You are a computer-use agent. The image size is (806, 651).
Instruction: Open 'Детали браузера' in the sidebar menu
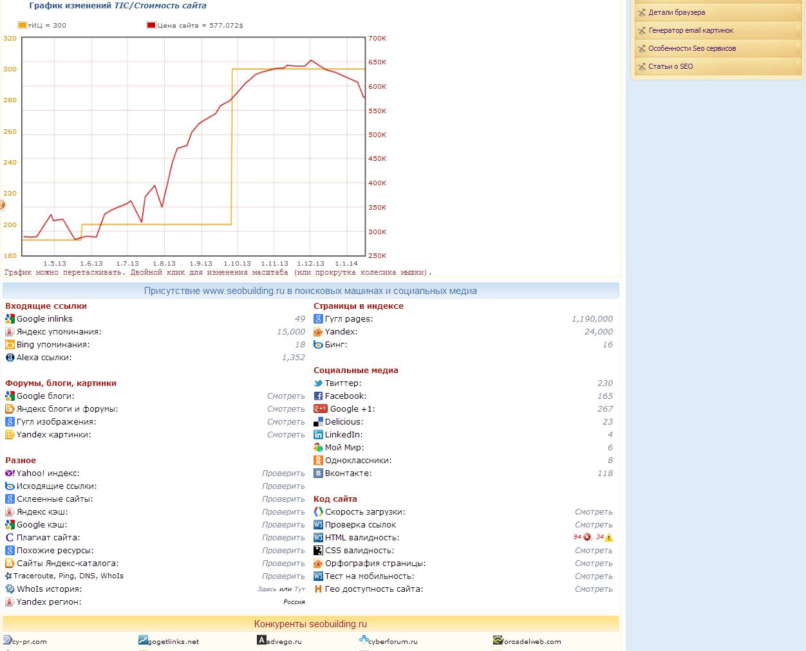[676, 12]
